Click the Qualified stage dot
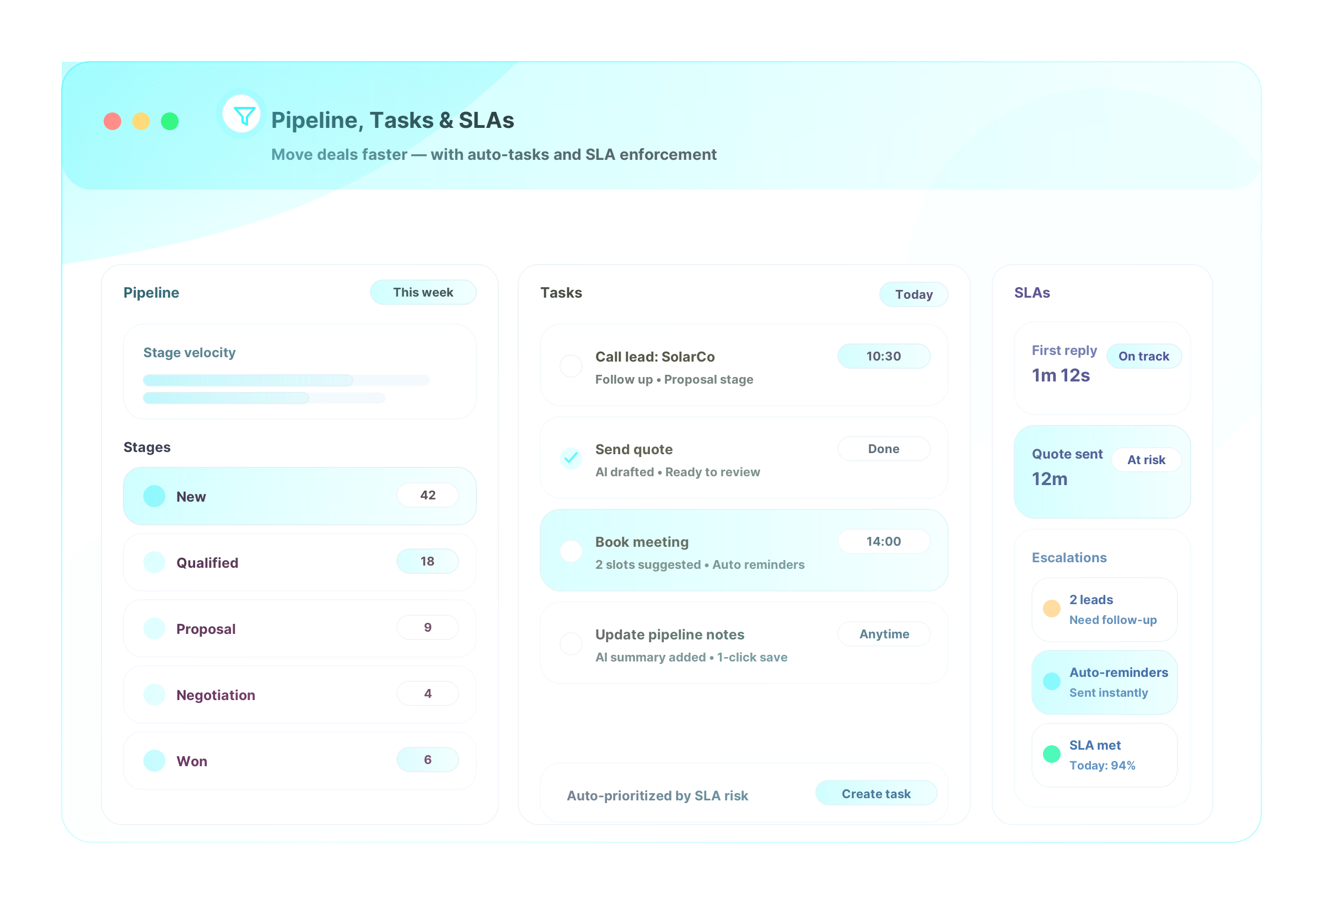Screen dimensions: 1323x904 coord(154,562)
